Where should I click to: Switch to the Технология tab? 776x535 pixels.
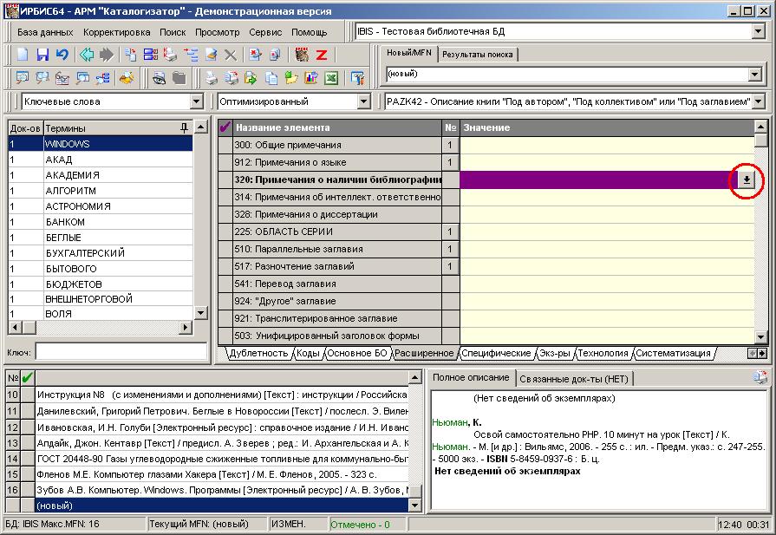(x=603, y=353)
